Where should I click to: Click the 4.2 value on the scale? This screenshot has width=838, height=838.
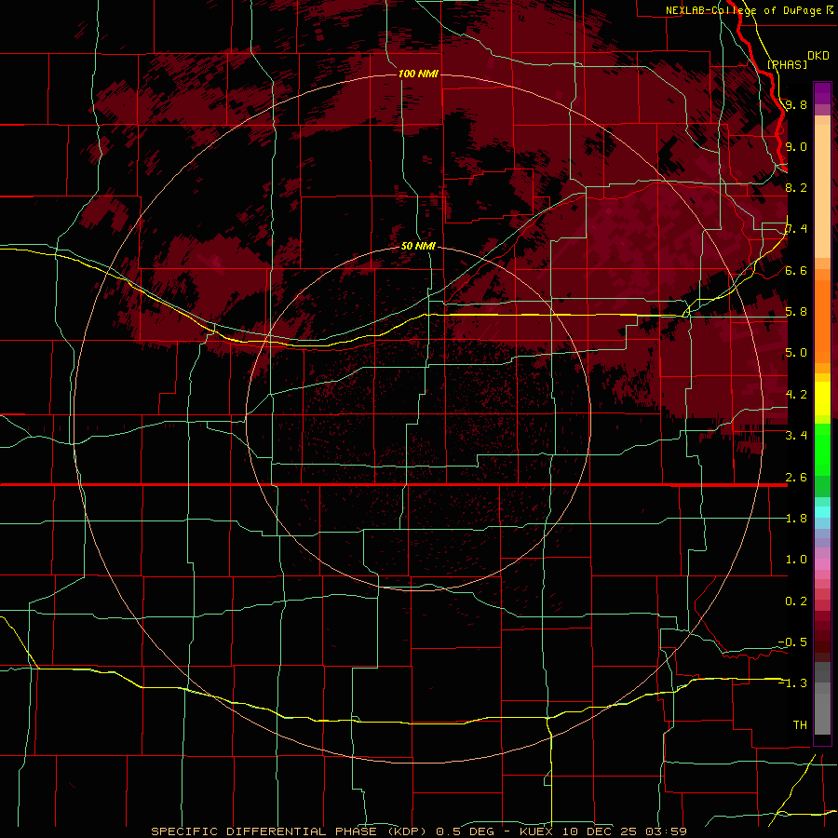pyautogui.click(x=796, y=395)
